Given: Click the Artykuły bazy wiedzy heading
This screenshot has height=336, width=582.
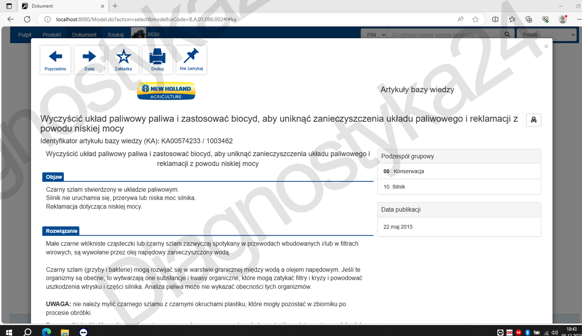Looking at the screenshot, I should coord(417,89).
